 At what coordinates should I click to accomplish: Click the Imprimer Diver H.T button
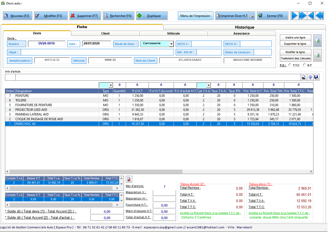click(232, 16)
